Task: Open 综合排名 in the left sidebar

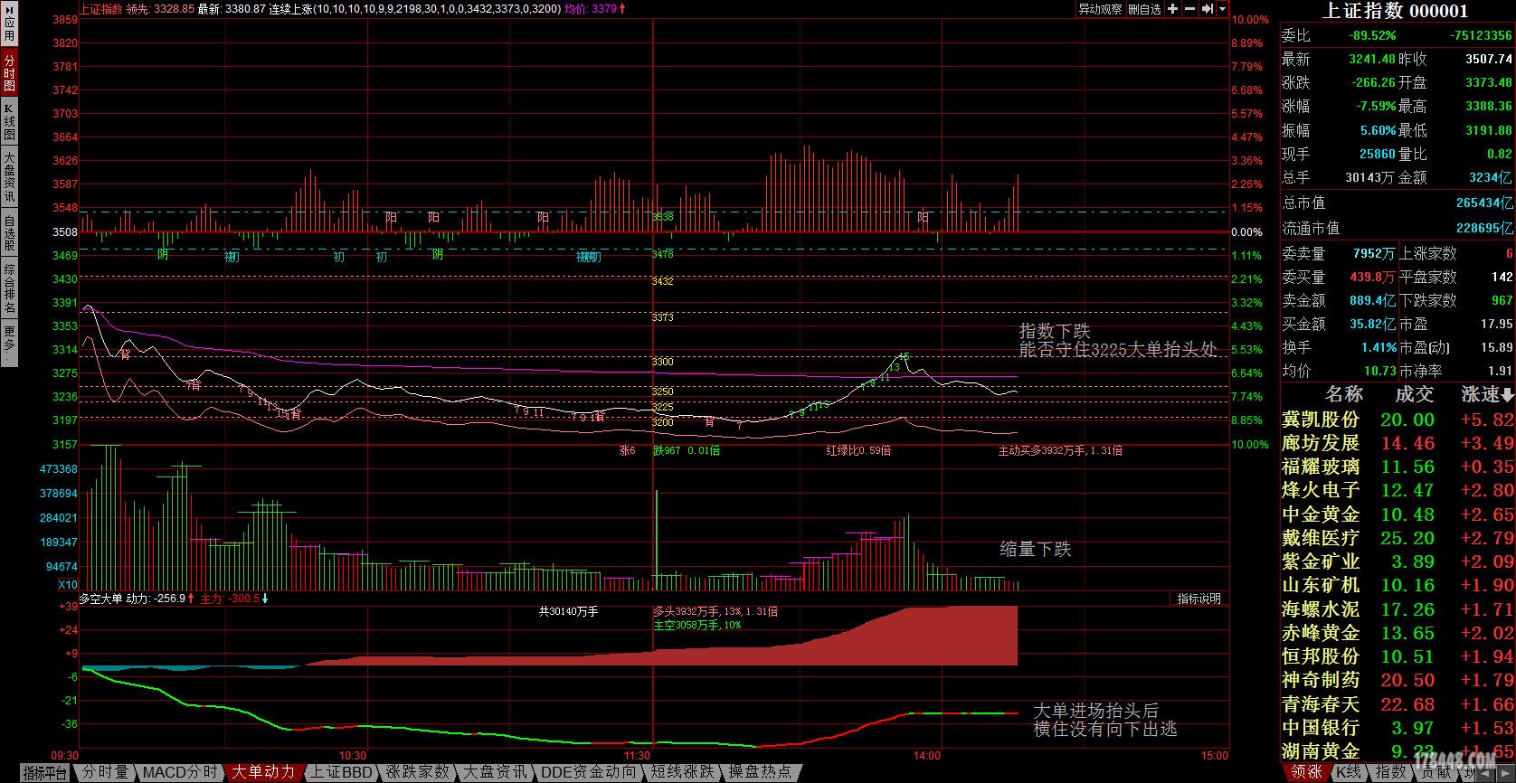Action: (9, 288)
